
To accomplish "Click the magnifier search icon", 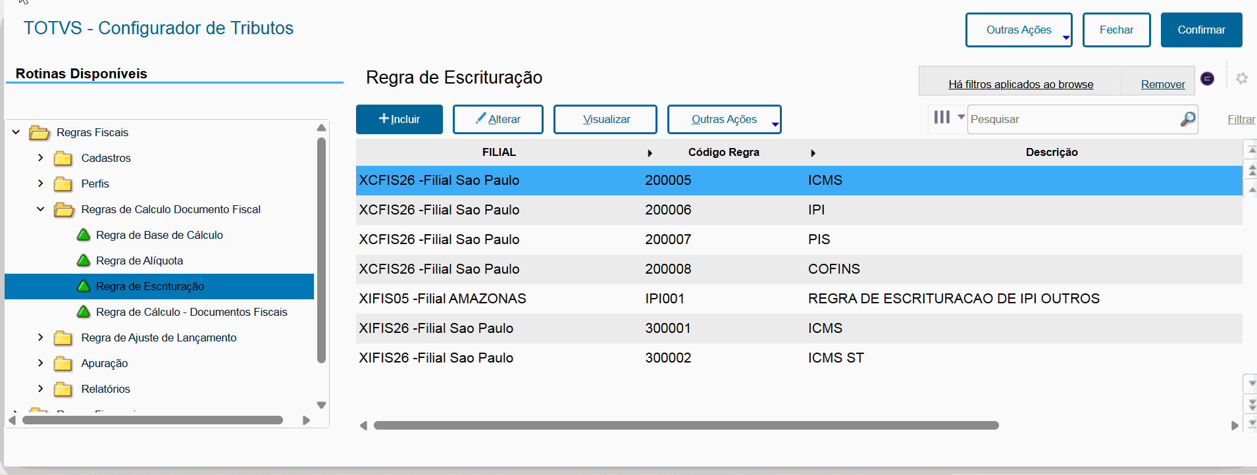I will pos(1187,119).
